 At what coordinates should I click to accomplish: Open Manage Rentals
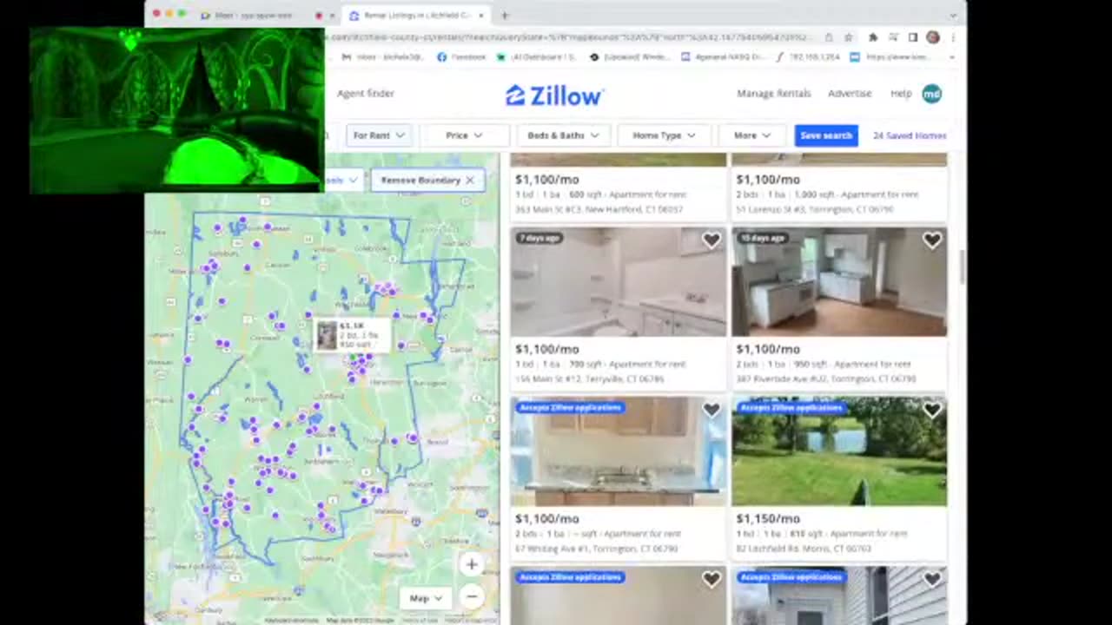click(x=774, y=93)
